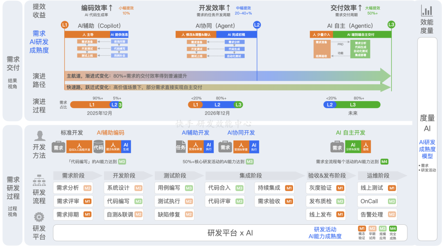The height and width of the screenshot is (246, 442).
Task: Click the 代码 database cylinder icon
Action: pos(98,146)
